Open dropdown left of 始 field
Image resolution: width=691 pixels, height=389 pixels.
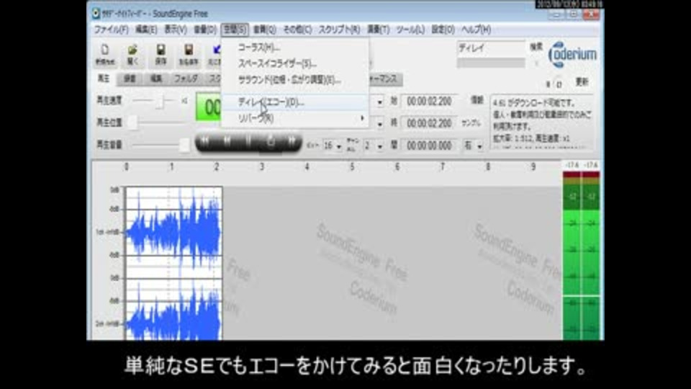379,102
